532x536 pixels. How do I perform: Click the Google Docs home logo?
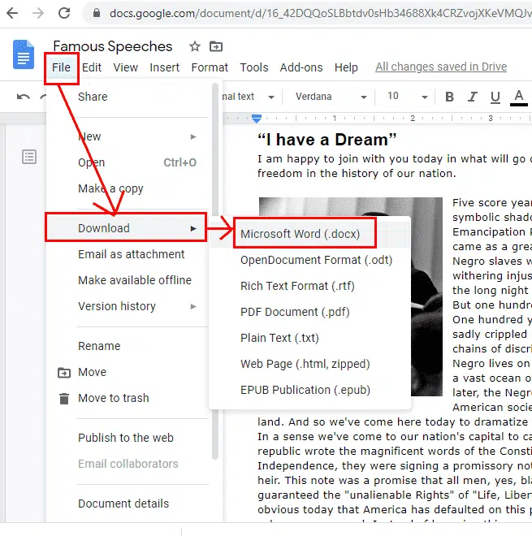(23, 55)
